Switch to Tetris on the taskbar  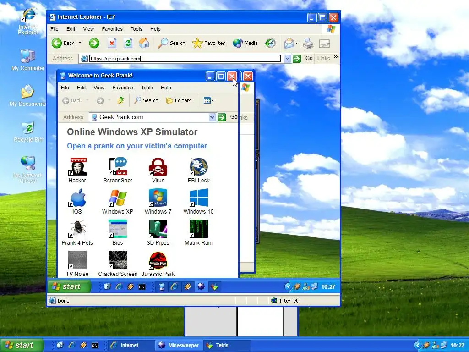tap(226, 346)
